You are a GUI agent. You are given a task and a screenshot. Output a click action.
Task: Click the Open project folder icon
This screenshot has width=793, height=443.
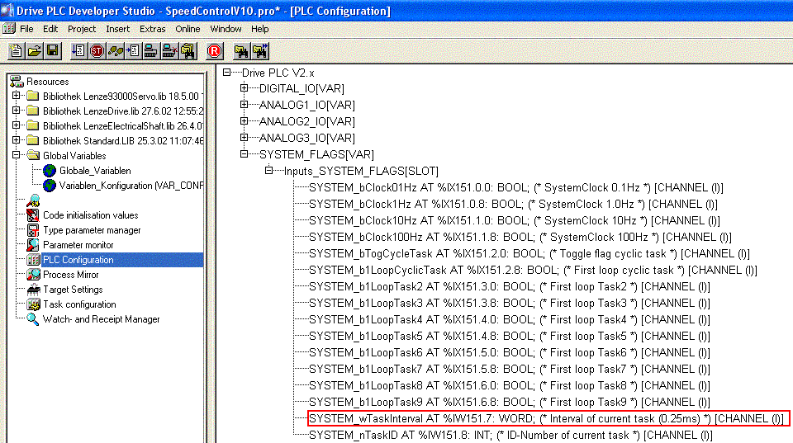(35, 51)
